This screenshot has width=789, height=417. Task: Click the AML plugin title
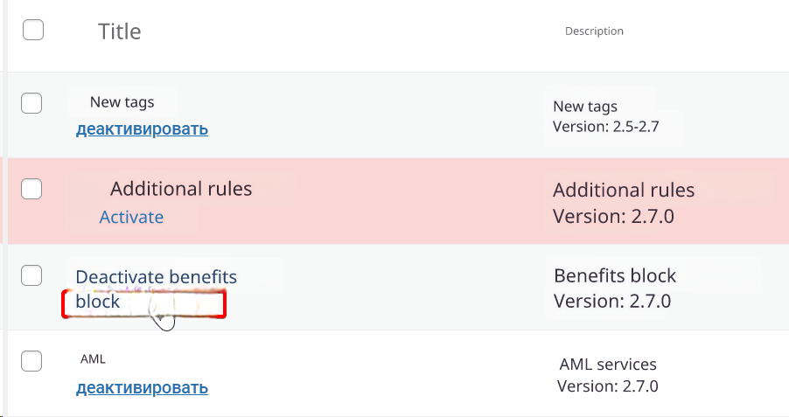pos(93,359)
